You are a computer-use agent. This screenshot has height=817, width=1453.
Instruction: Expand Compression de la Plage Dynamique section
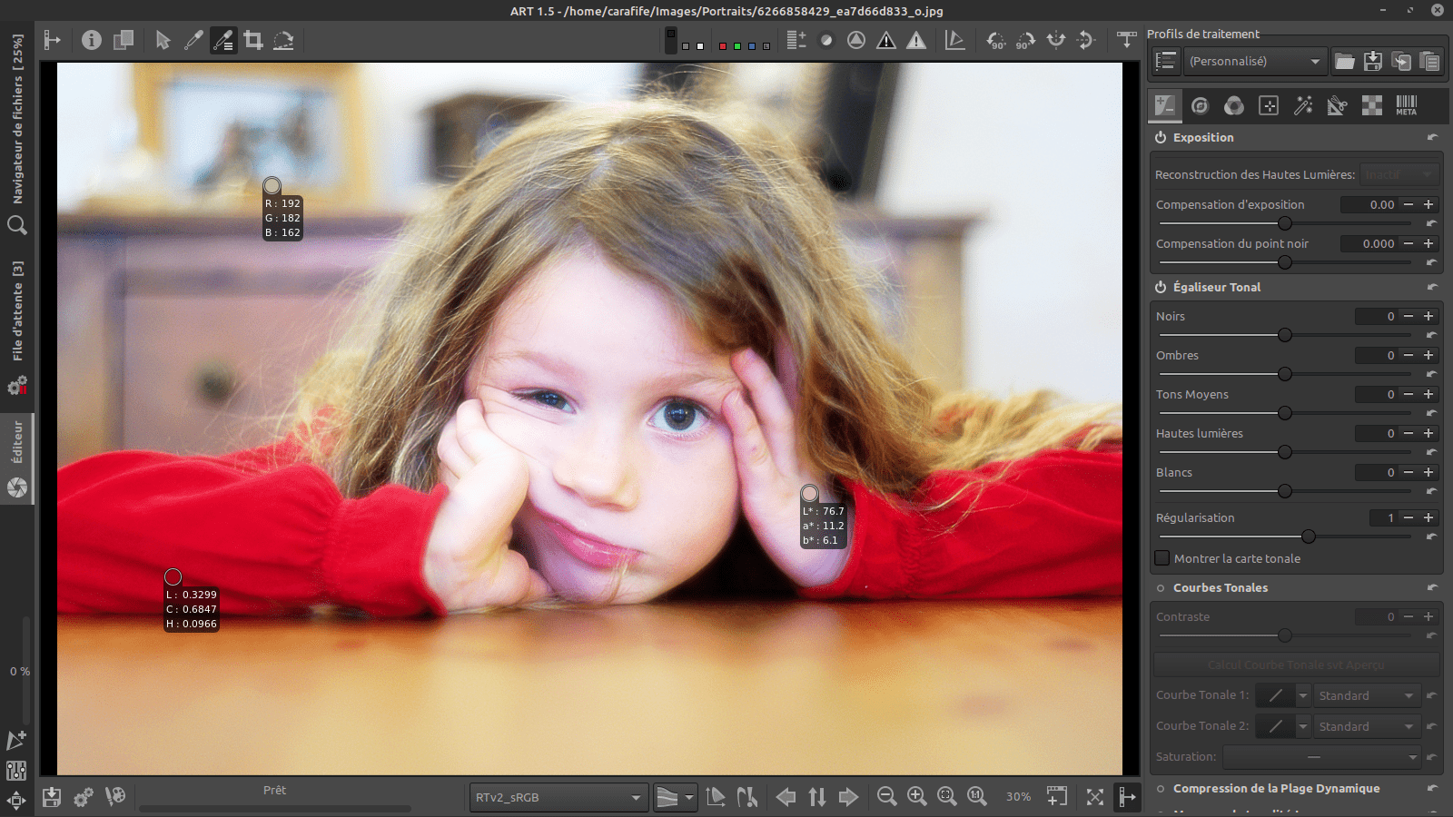1276,788
